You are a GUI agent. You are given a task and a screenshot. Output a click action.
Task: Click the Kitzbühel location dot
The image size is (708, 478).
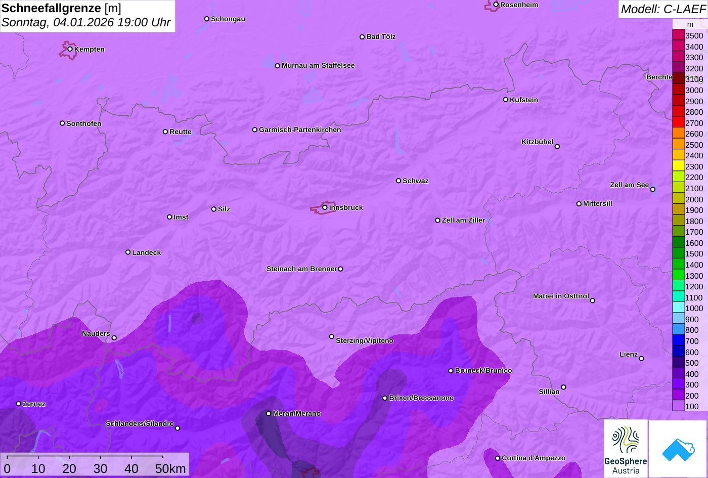point(557,147)
